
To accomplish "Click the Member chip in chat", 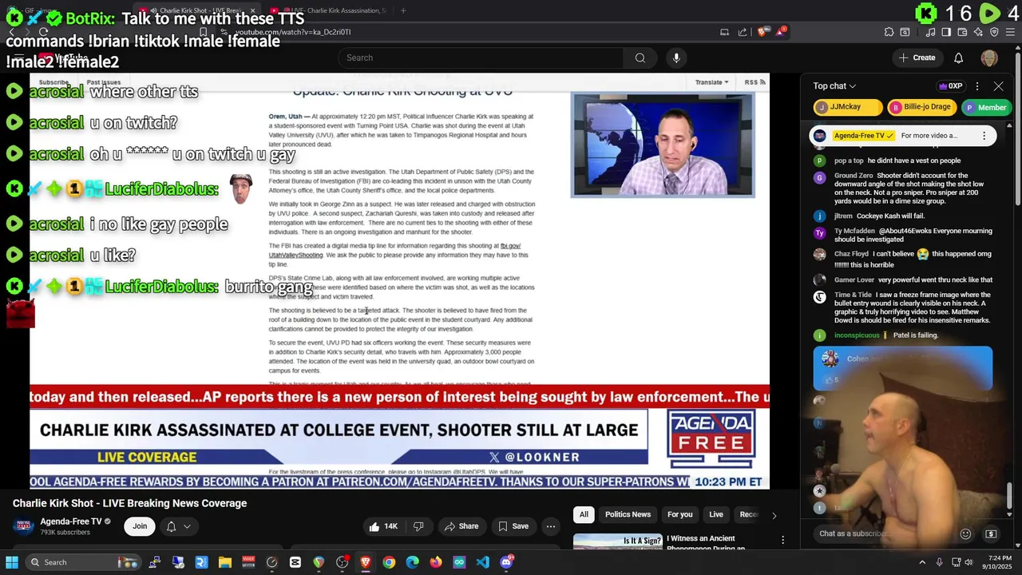I will click(986, 107).
